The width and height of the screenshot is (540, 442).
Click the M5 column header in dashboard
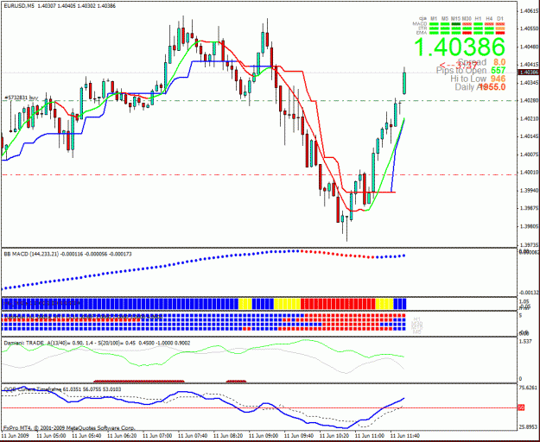coord(445,18)
